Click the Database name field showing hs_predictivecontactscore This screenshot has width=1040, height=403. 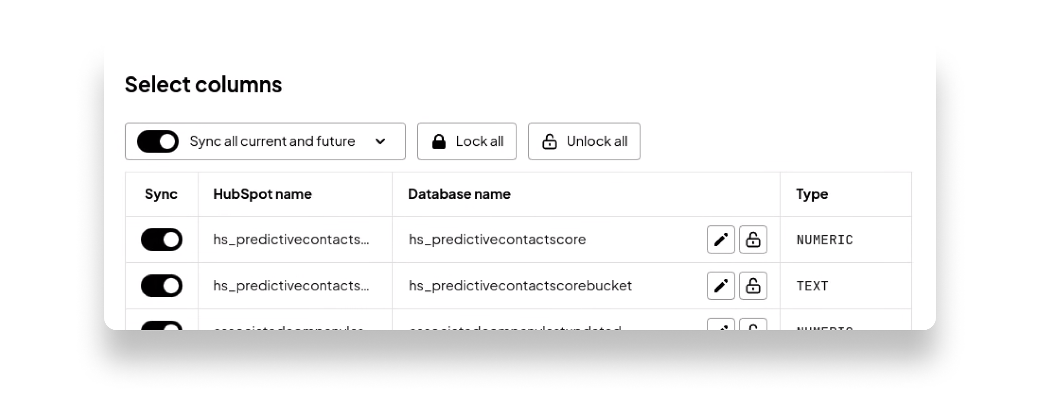tap(497, 239)
